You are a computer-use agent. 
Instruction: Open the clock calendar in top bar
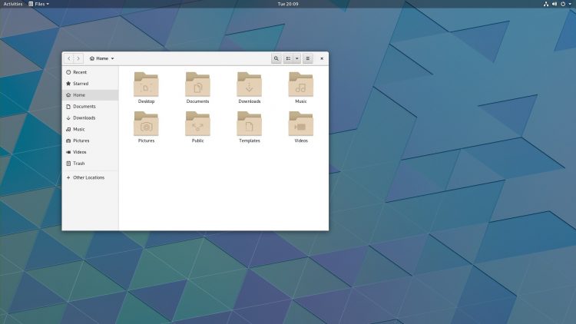[288, 4]
